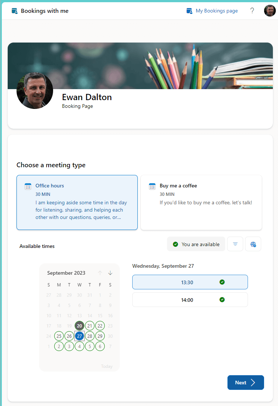278x406 pixels.
Task: Click Ewan Dalton's large profile photo
Action: point(35,90)
